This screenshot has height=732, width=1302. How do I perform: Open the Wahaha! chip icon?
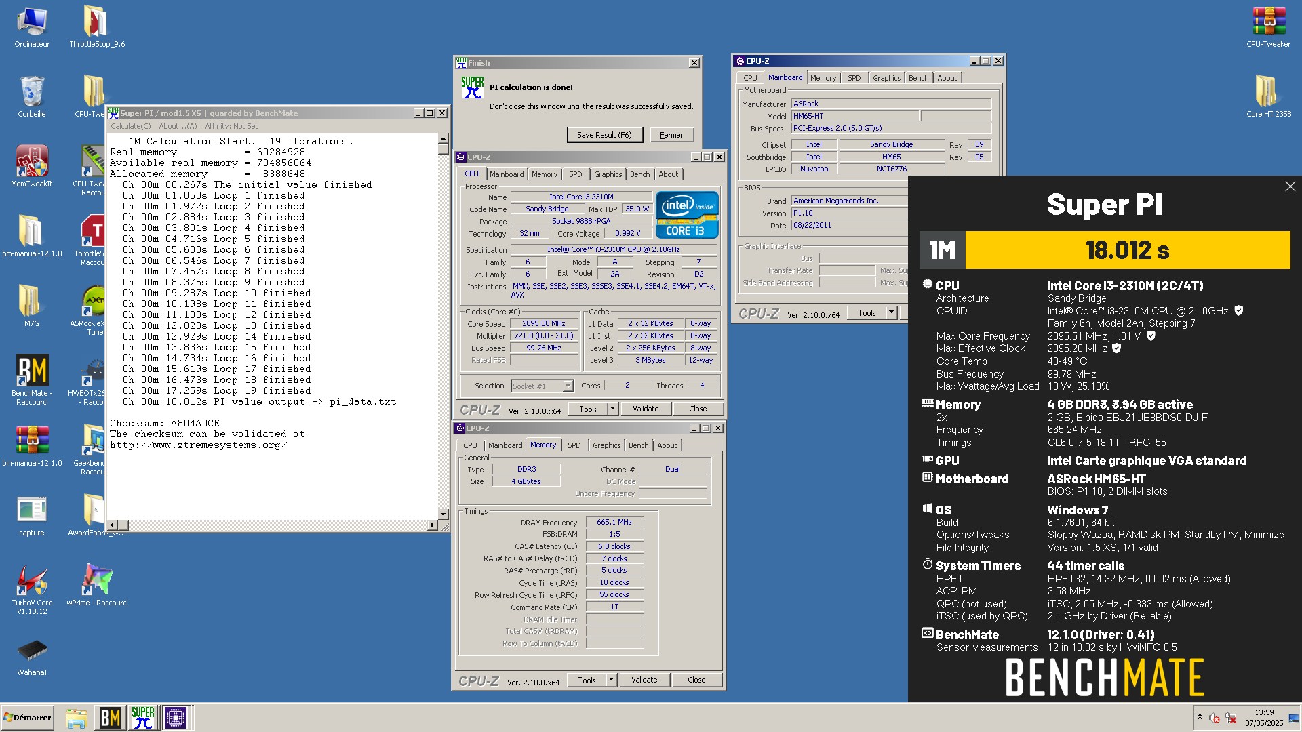click(x=32, y=657)
